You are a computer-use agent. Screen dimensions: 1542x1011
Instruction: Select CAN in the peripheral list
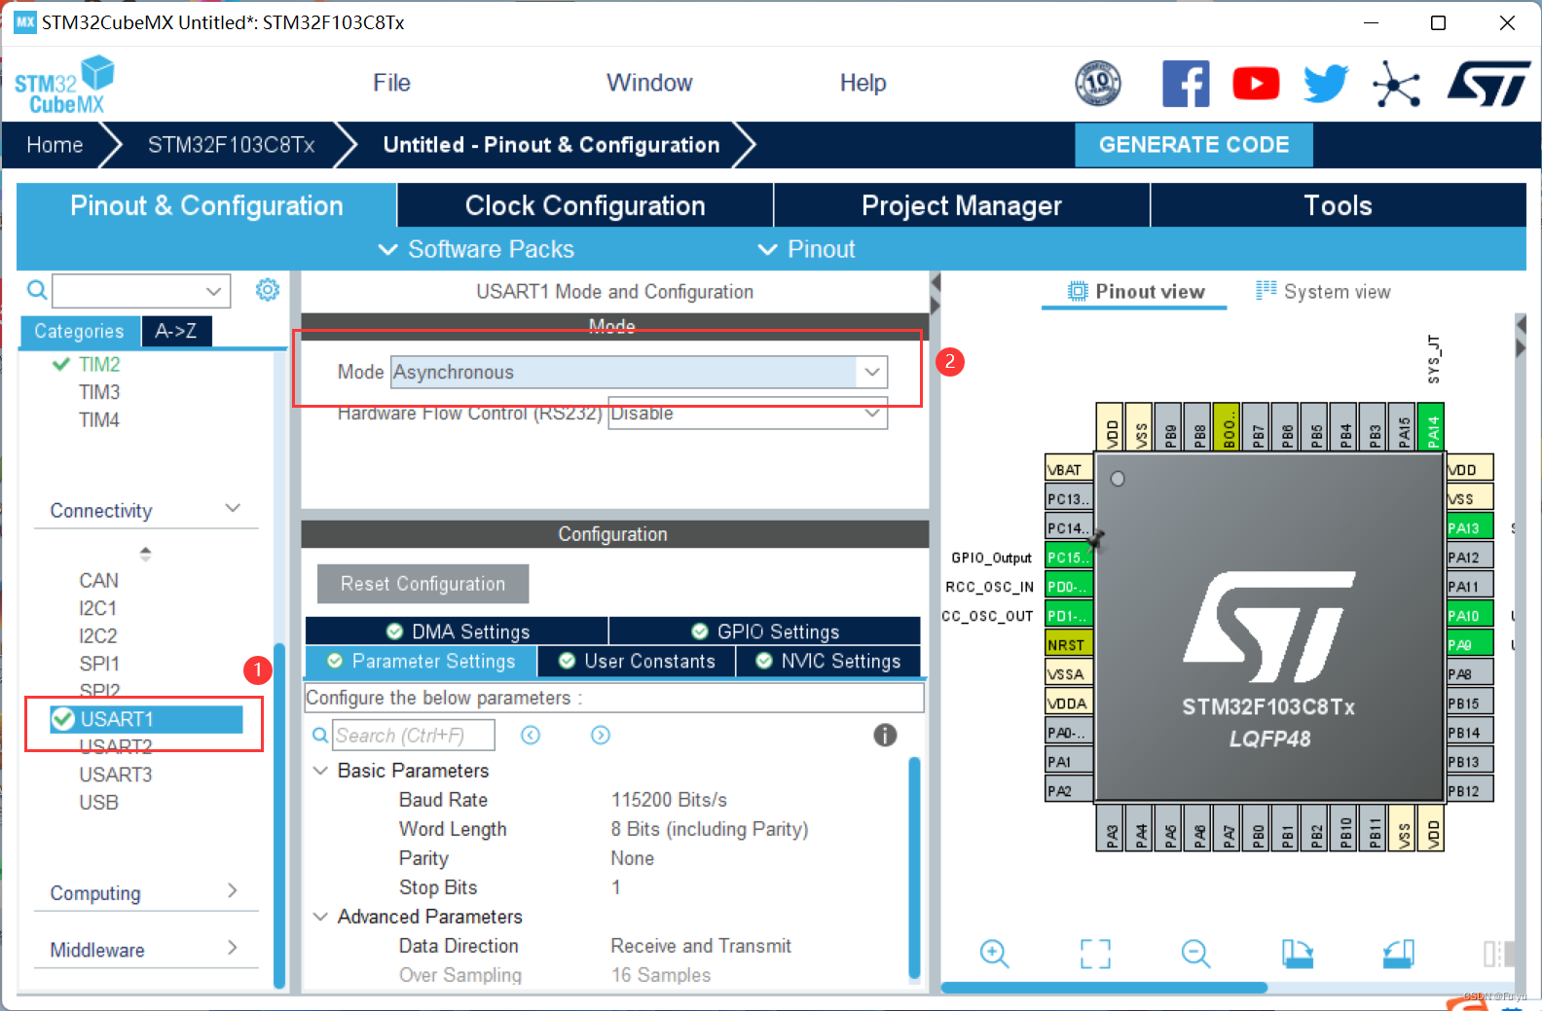tap(99, 580)
